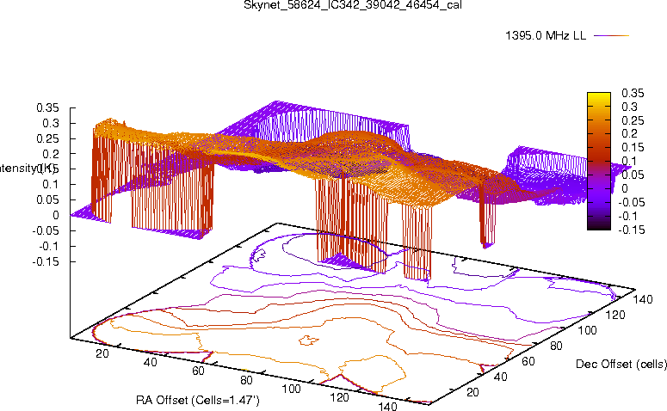This screenshot has height=411, width=667.
Task: Select the colorbar tick label 0.3
Action: 630,107
